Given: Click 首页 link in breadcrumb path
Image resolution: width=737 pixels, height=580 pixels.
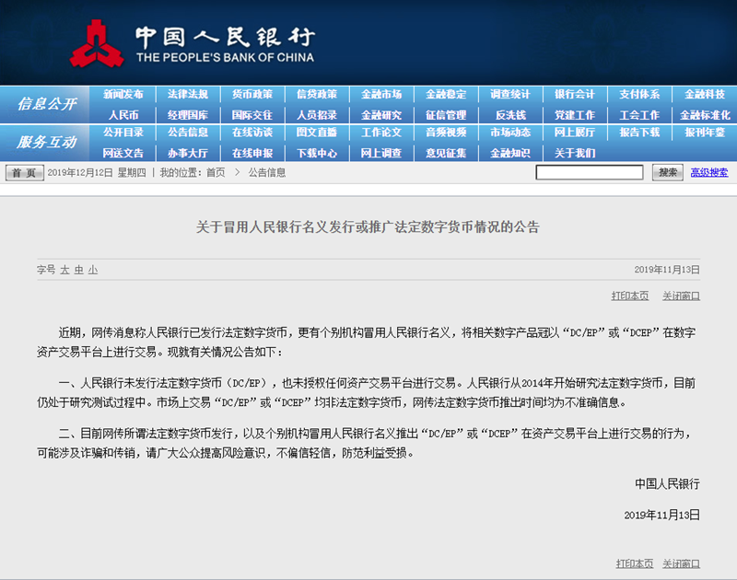Looking at the screenshot, I should 215,173.
